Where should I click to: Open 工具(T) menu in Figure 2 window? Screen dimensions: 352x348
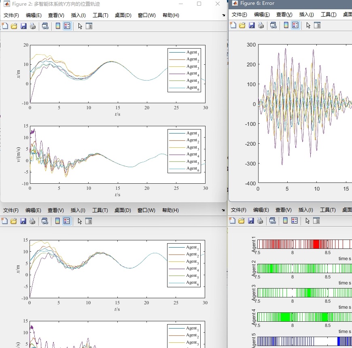point(101,15)
